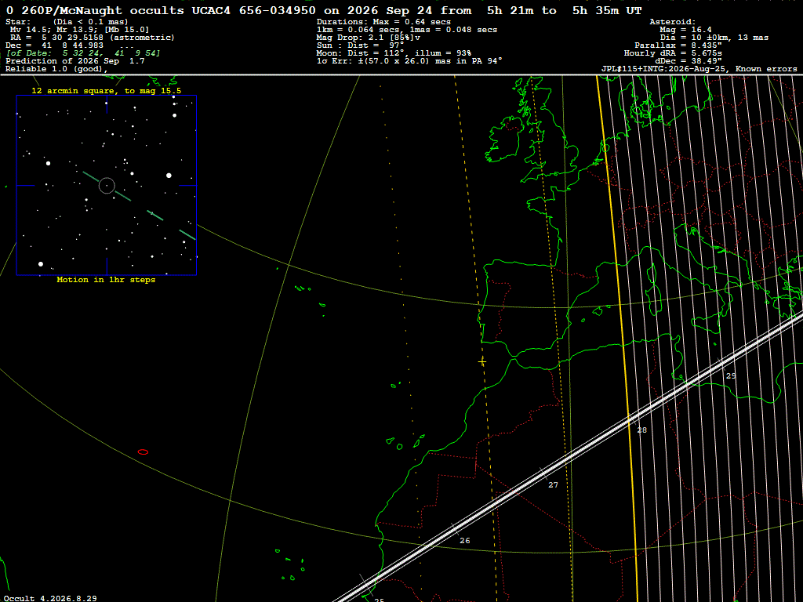Click the time marker labeled 27

coord(553,484)
